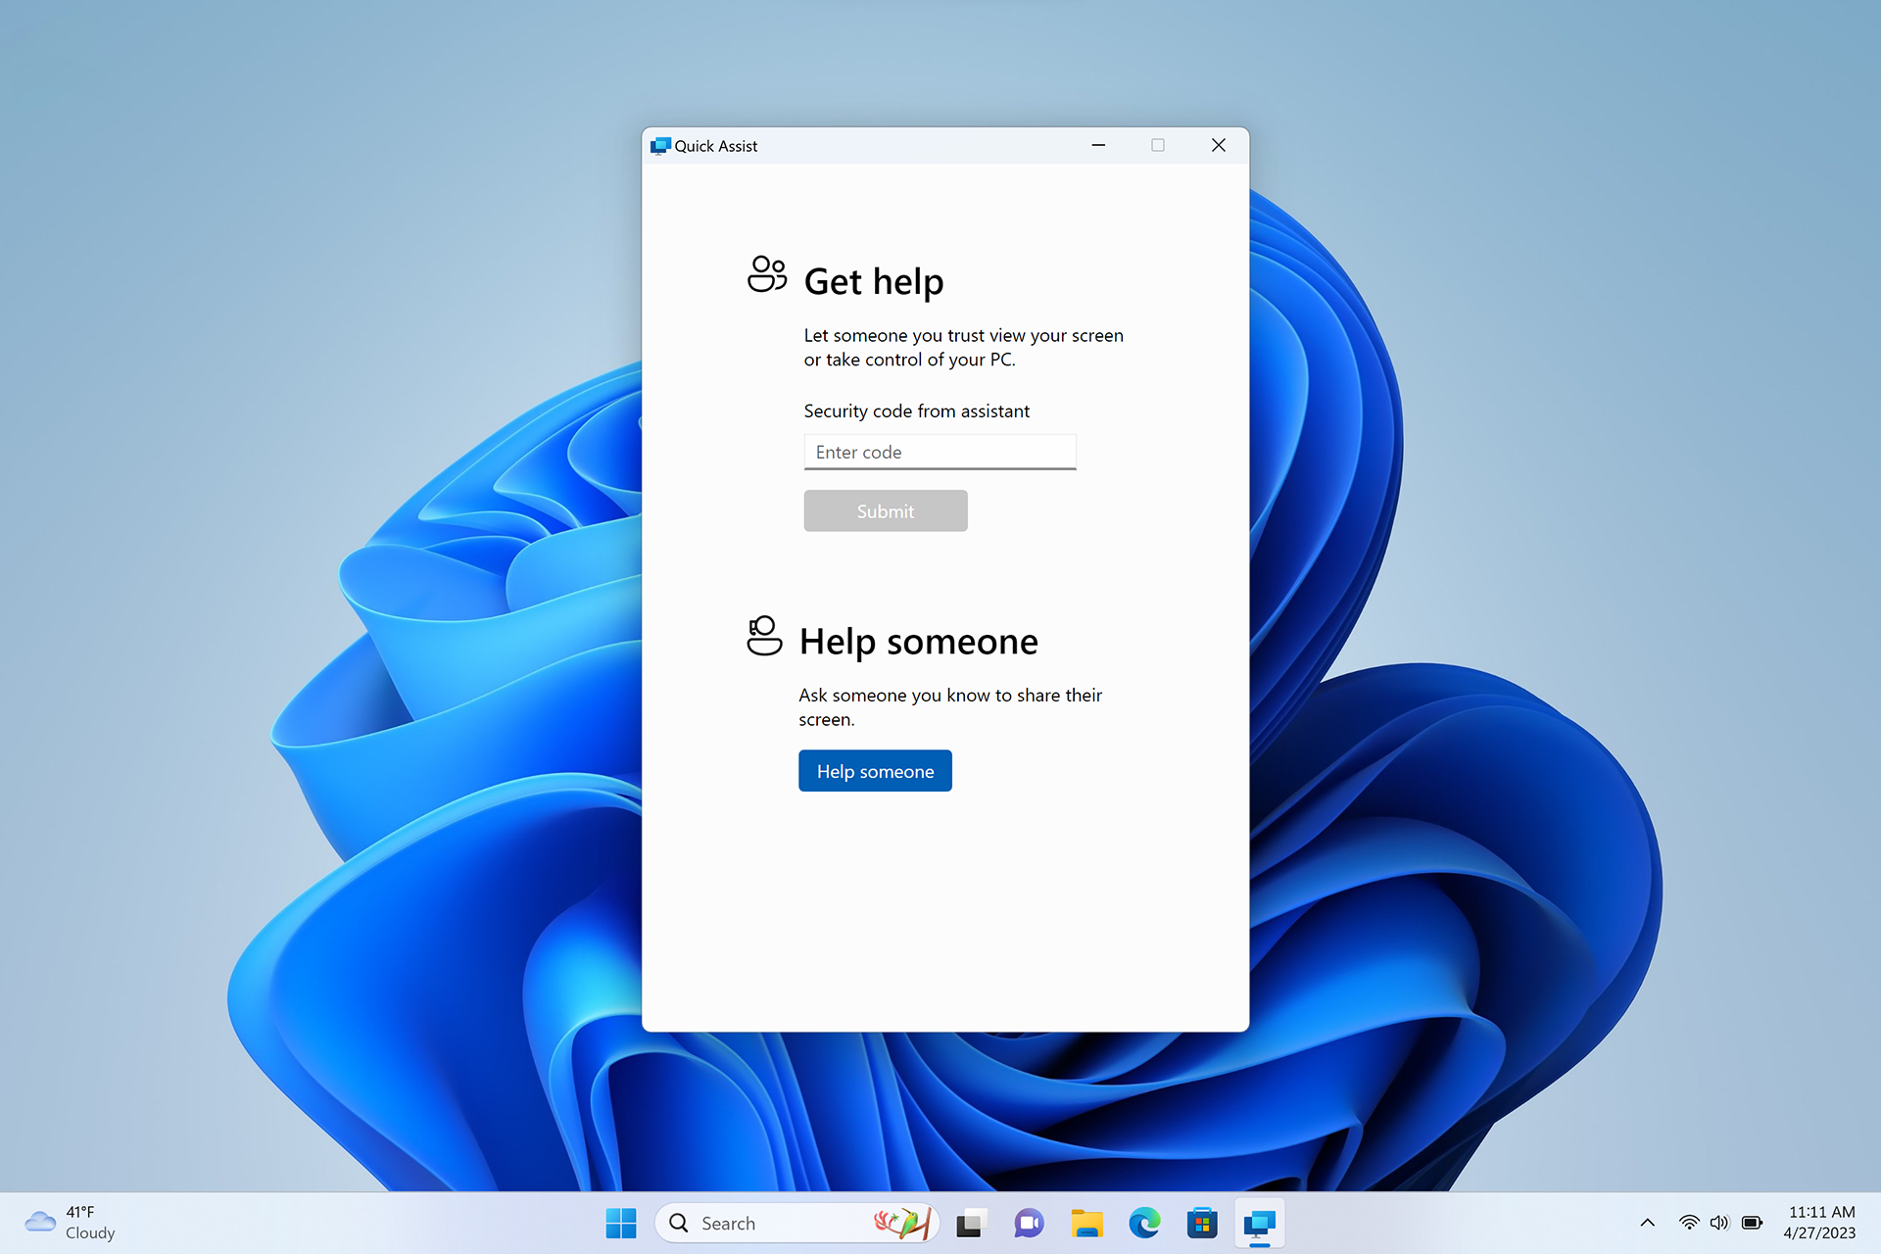Open the Microsoft Store icon in taskbar
The width and height of the screenshot is (1881, 1254).
[x=1201, y=1222]
